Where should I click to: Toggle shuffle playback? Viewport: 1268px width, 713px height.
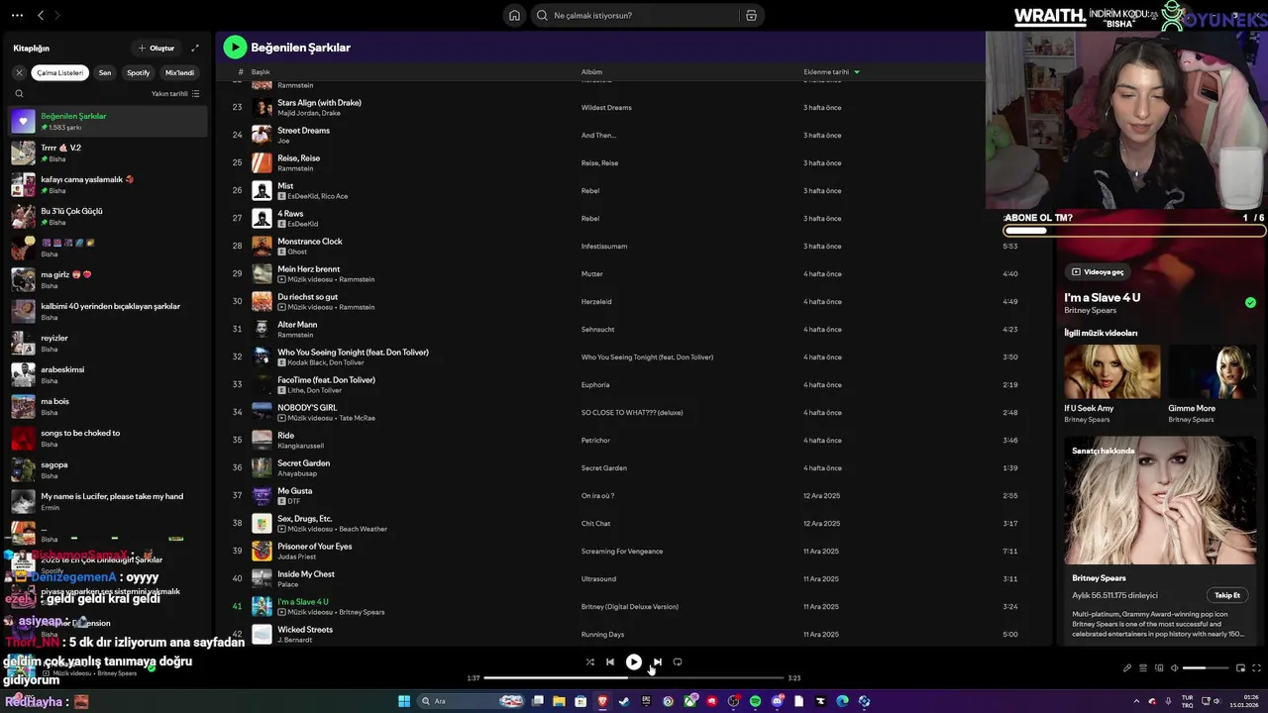[x=590, y=662]
